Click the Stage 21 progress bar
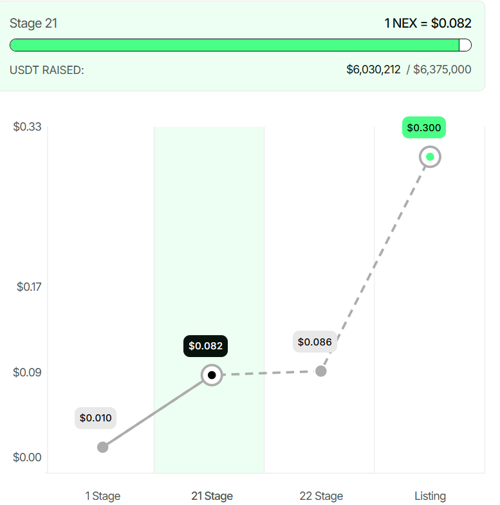This screenshot has height=505, width=500. coord(240,45)
